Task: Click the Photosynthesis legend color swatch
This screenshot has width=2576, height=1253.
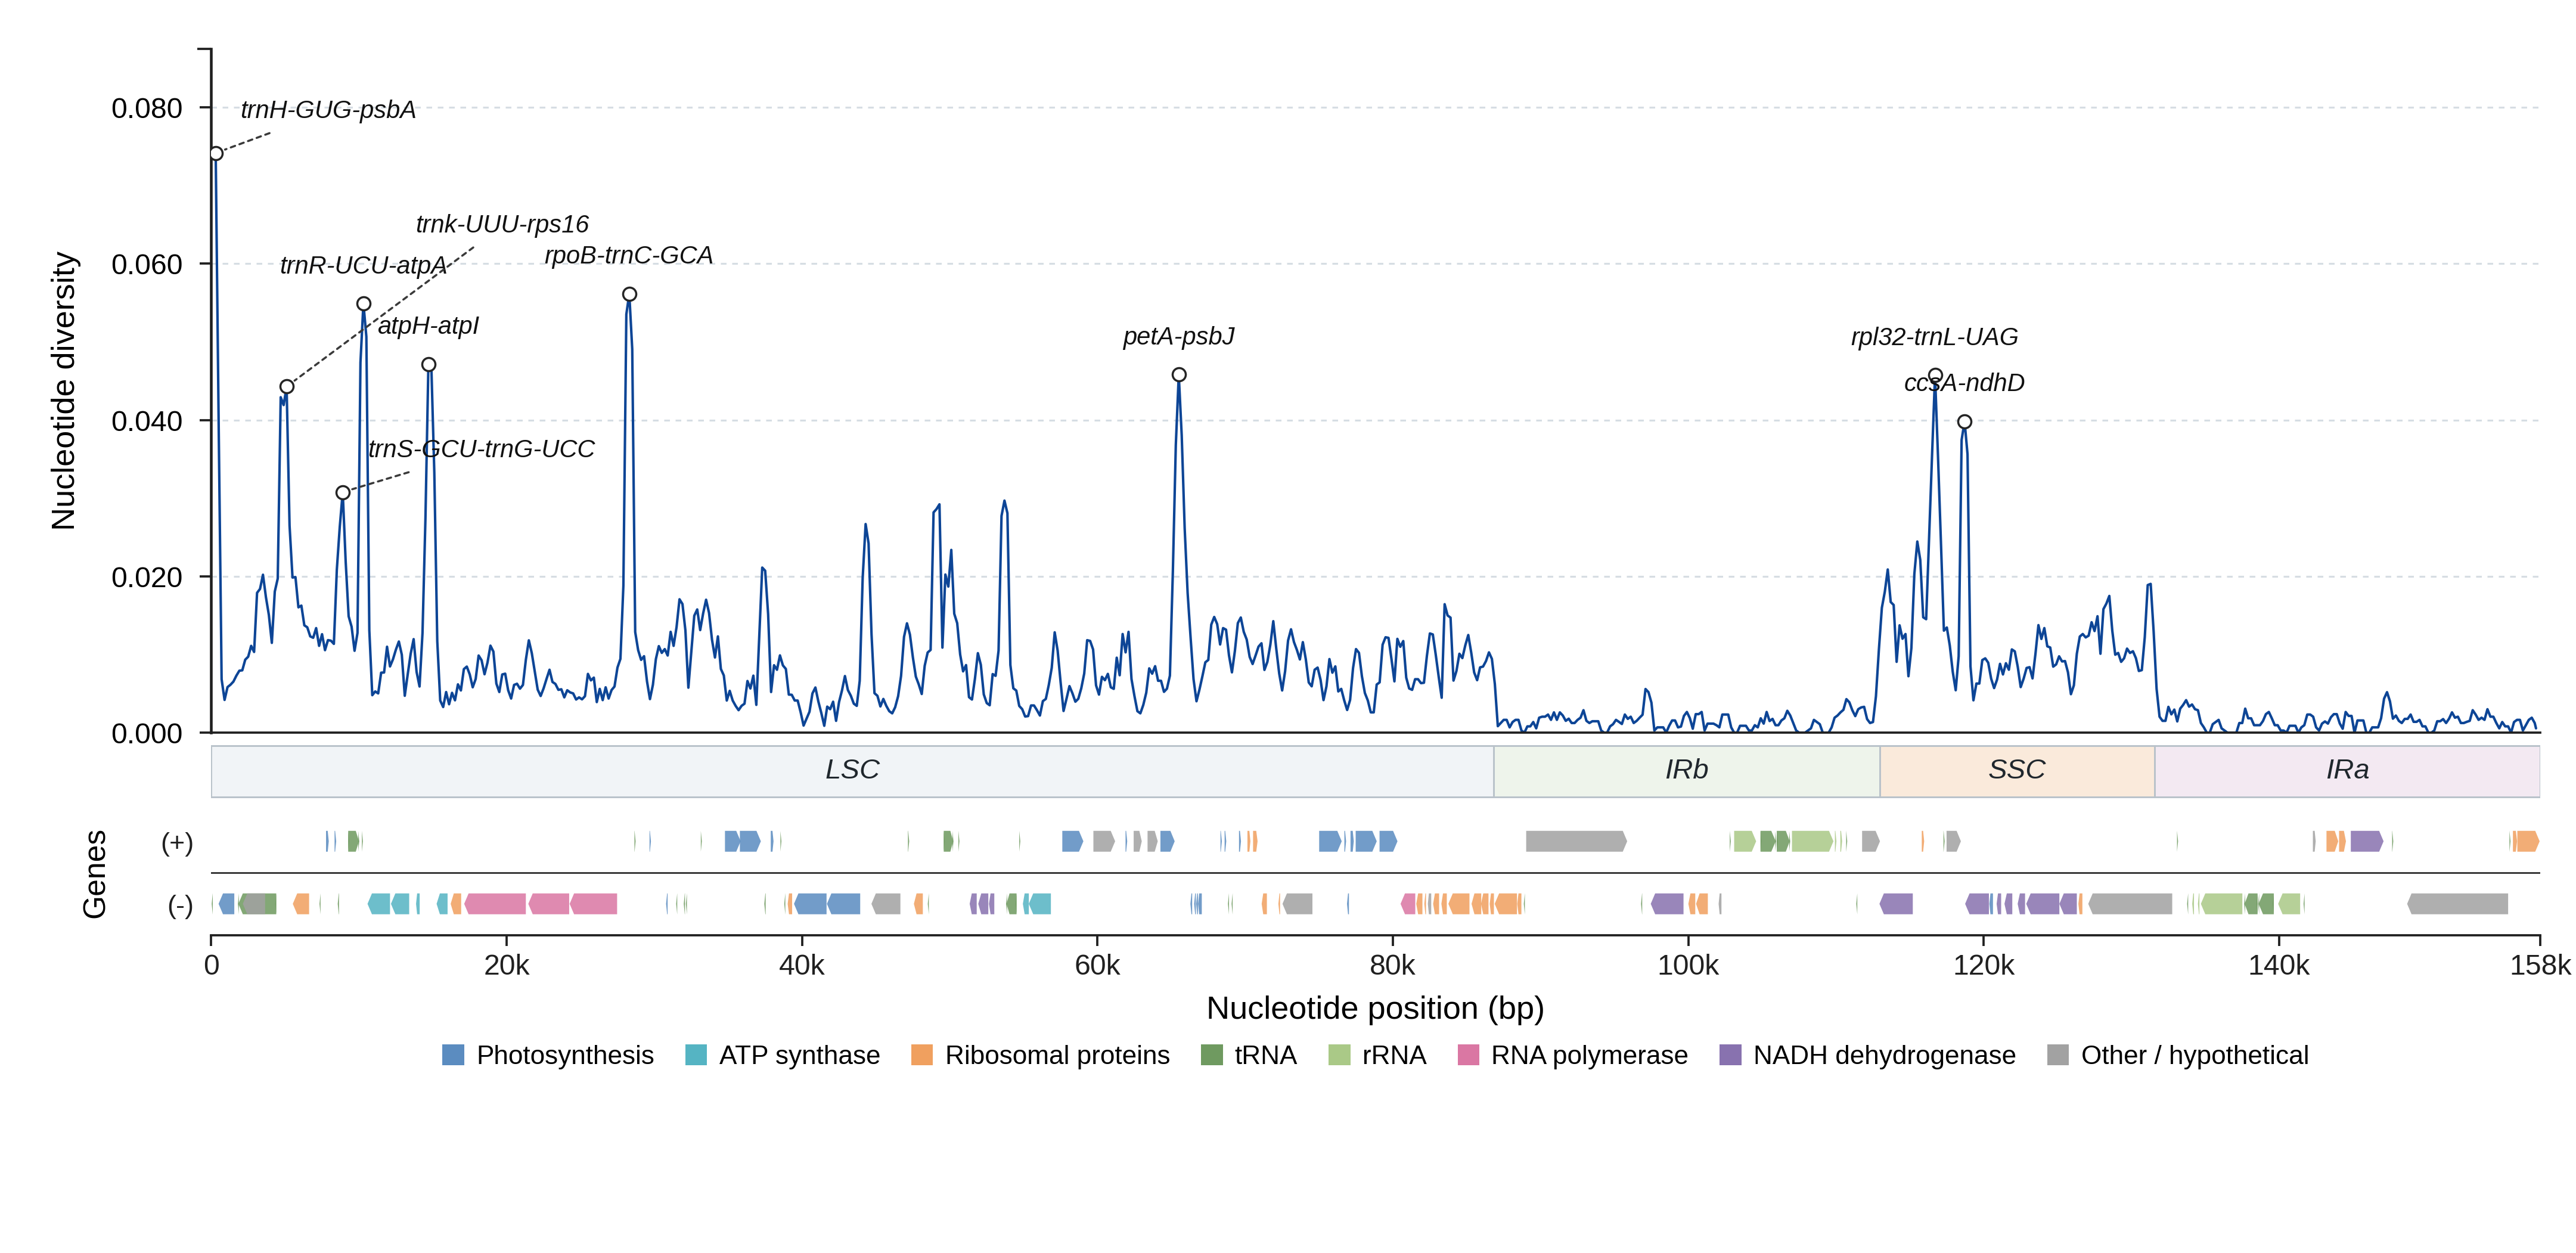Action: pyautogui.click(x=453, y=1055)
